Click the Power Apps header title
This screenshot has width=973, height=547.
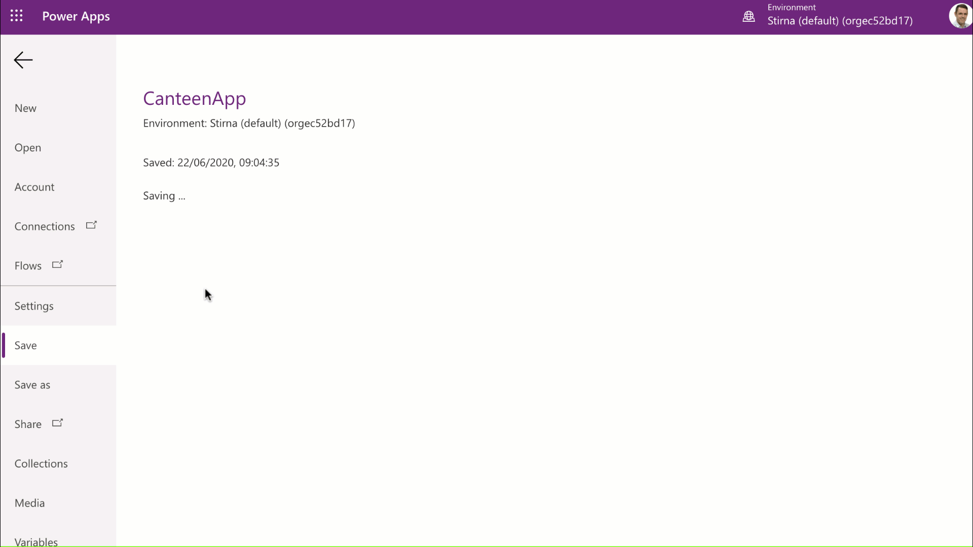[x=76, y=16]
